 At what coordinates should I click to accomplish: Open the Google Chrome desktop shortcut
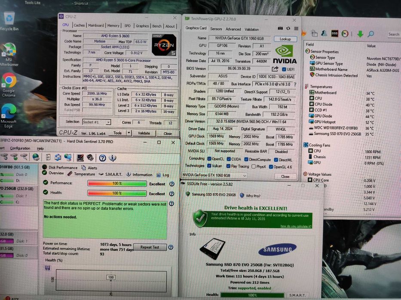pos(9,85)
